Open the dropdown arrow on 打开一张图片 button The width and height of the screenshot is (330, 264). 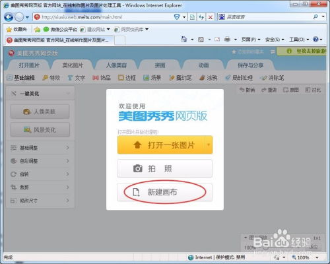point(209,145)
